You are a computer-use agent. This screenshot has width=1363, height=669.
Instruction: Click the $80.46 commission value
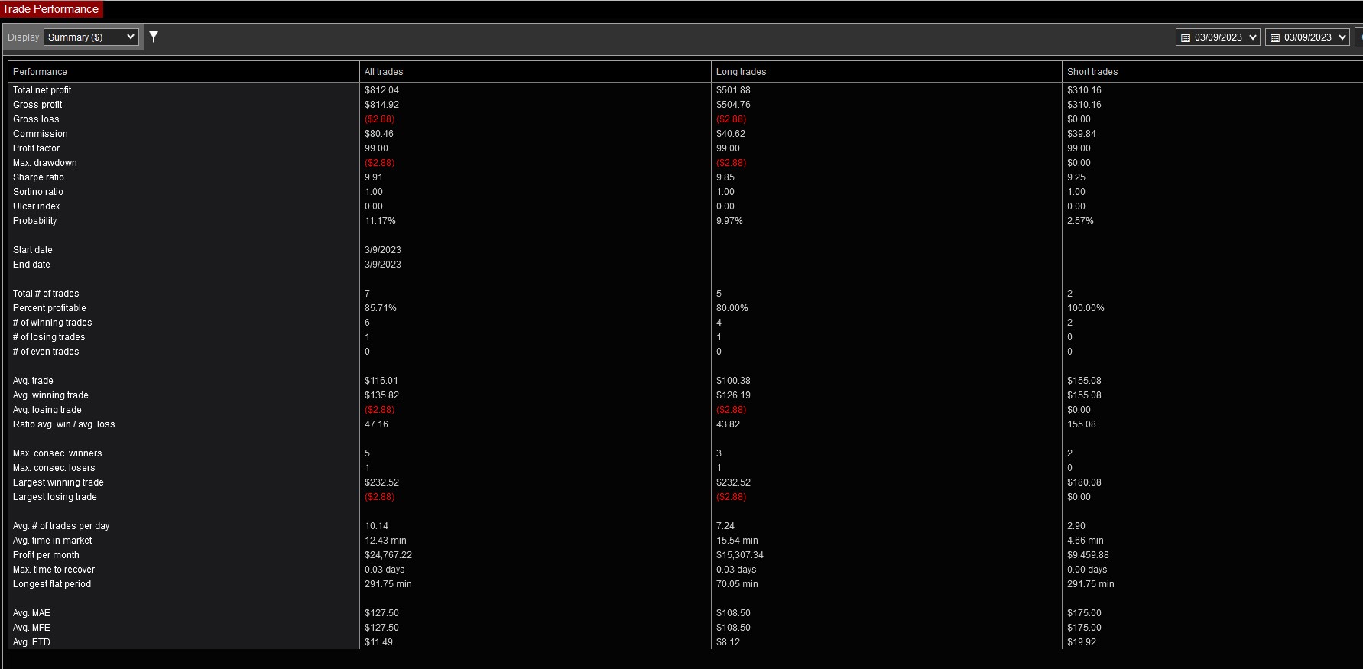(x=379, y=134)
